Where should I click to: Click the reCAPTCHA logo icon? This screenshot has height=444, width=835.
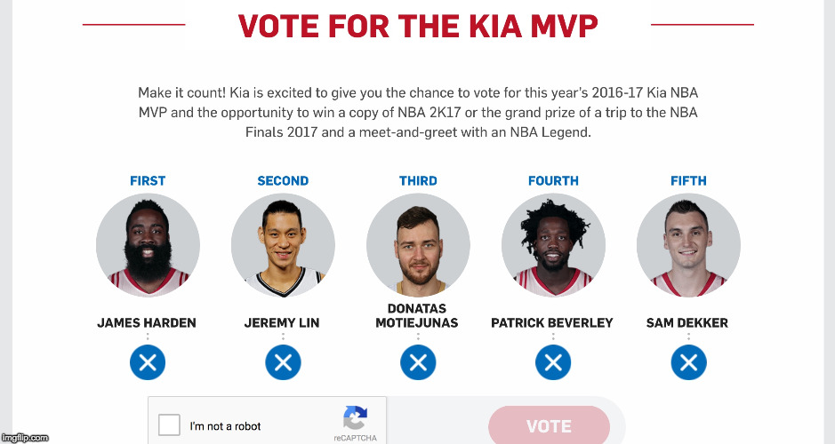[355, 418]
